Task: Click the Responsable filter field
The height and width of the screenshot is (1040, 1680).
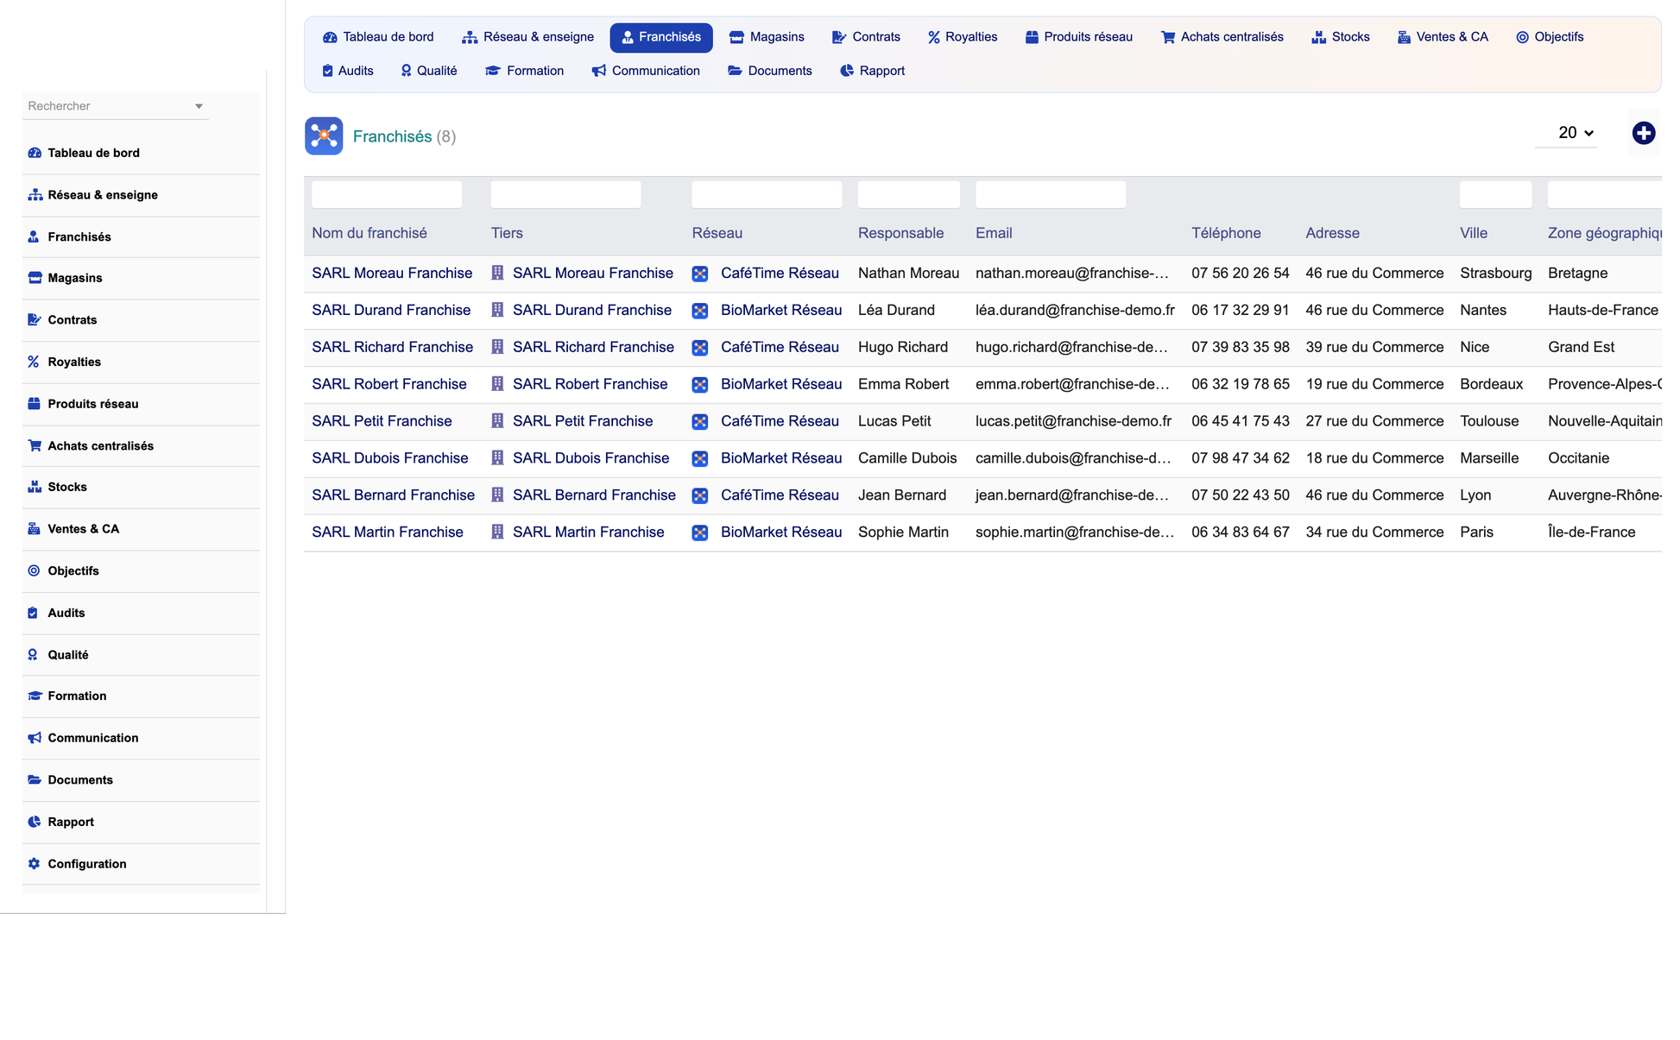Action: (x=908, y=194)
